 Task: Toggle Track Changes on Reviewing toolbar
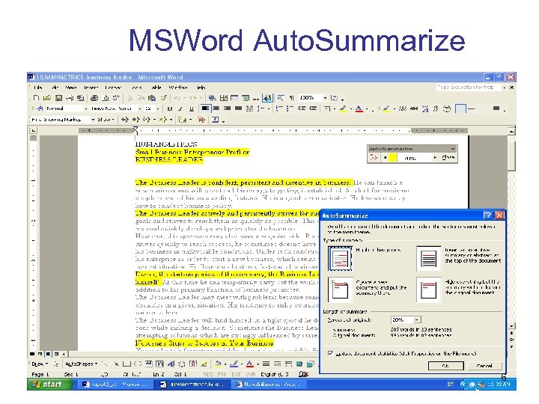pyautogui.click(x=201, y=120)
